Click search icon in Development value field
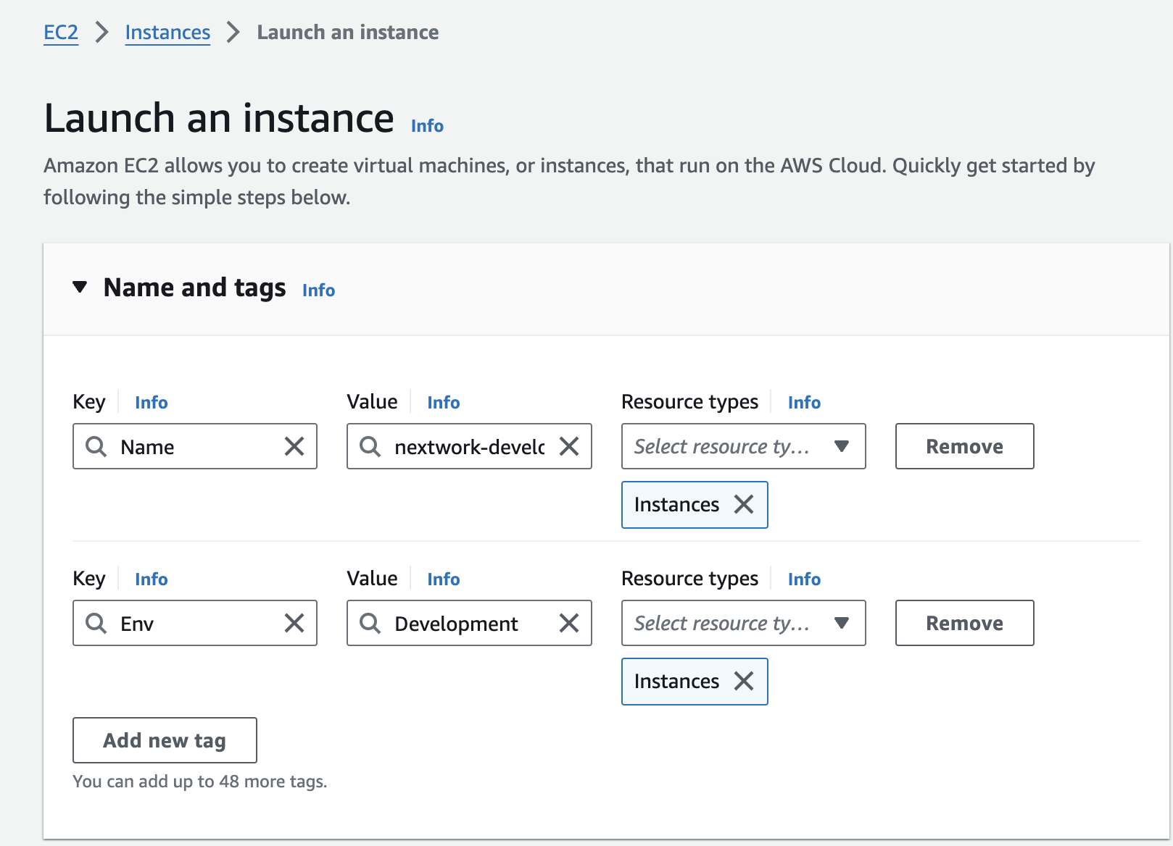Viewport: 1173px width, 846px height. pos(370,623)
